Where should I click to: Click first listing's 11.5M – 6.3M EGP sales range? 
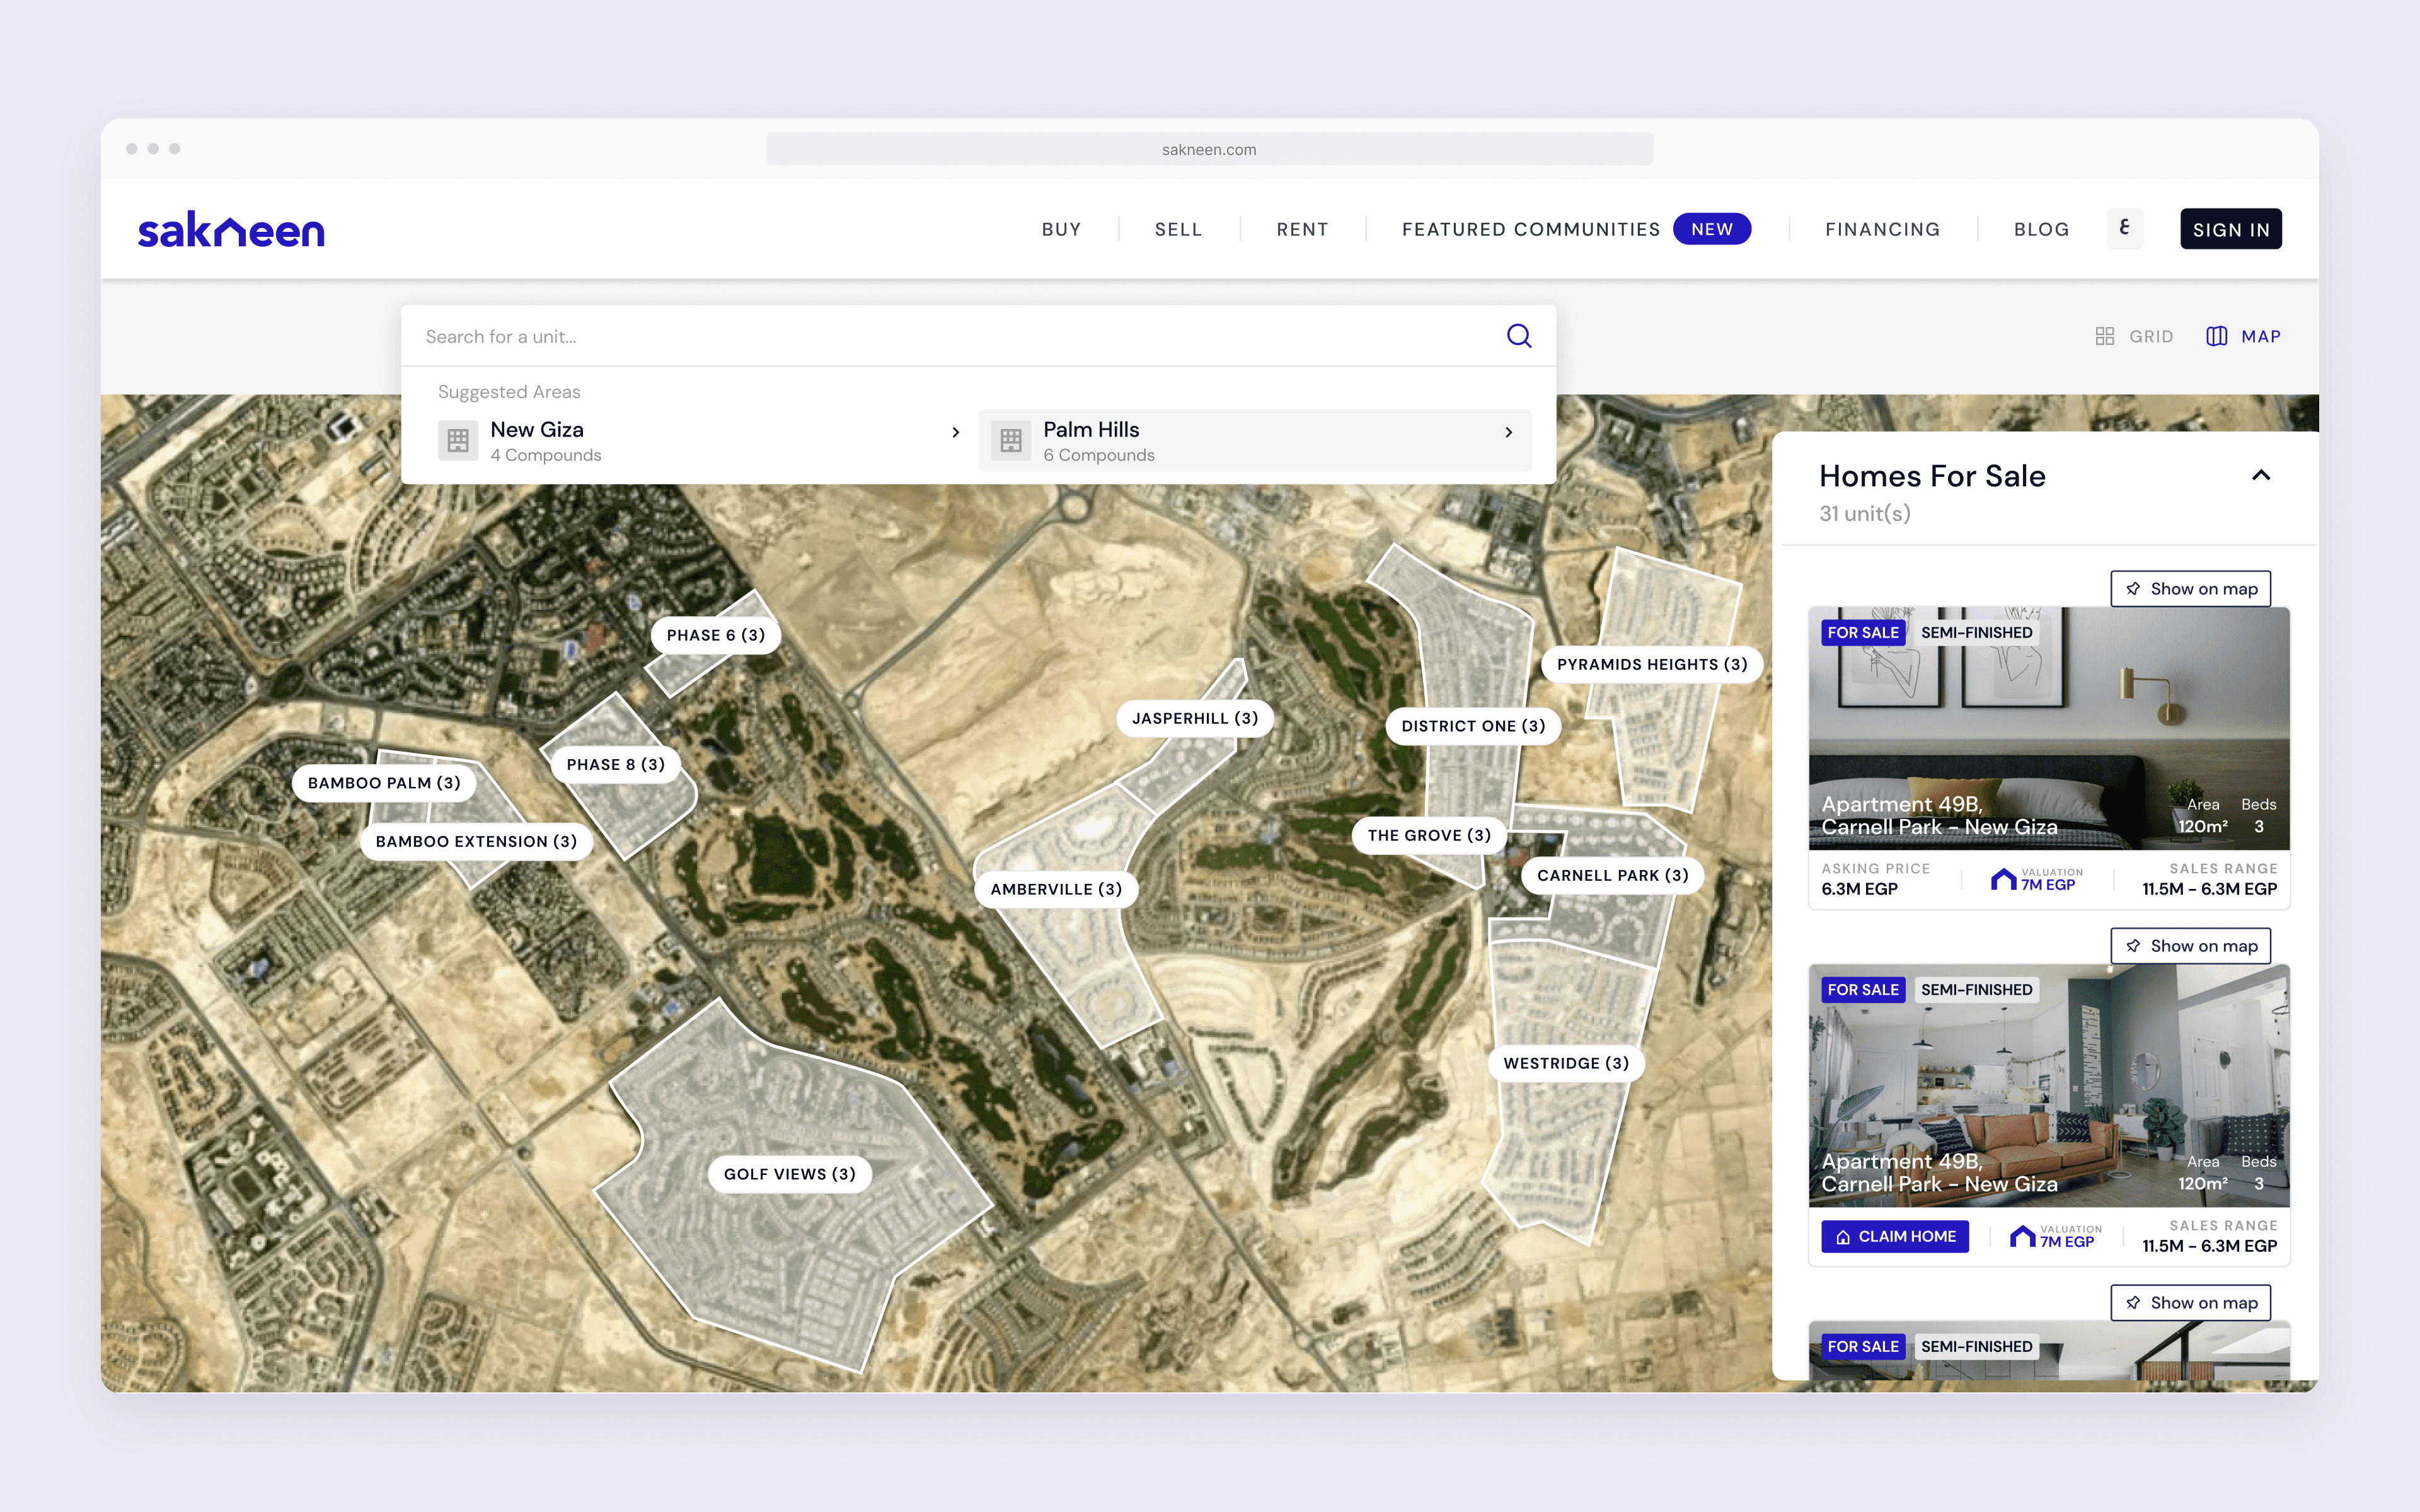click(x=2209, y=889)
